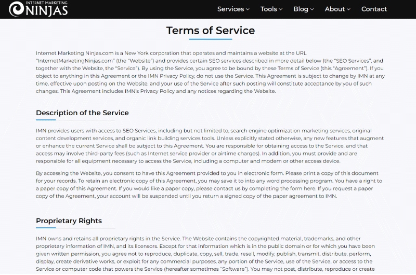Follow the 'completing the form here' link

pyautogui.click(x=282, y=188)
